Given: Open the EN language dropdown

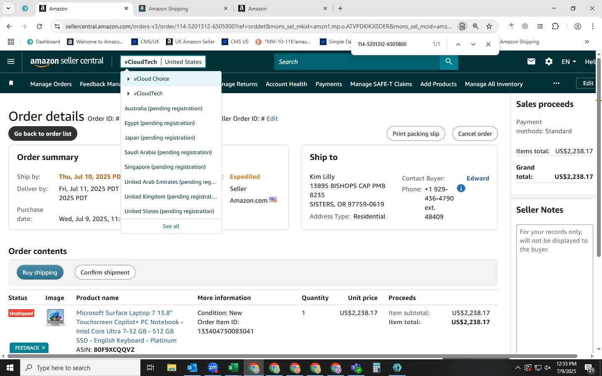Looking at the screenshot, I should coord(569,61).
